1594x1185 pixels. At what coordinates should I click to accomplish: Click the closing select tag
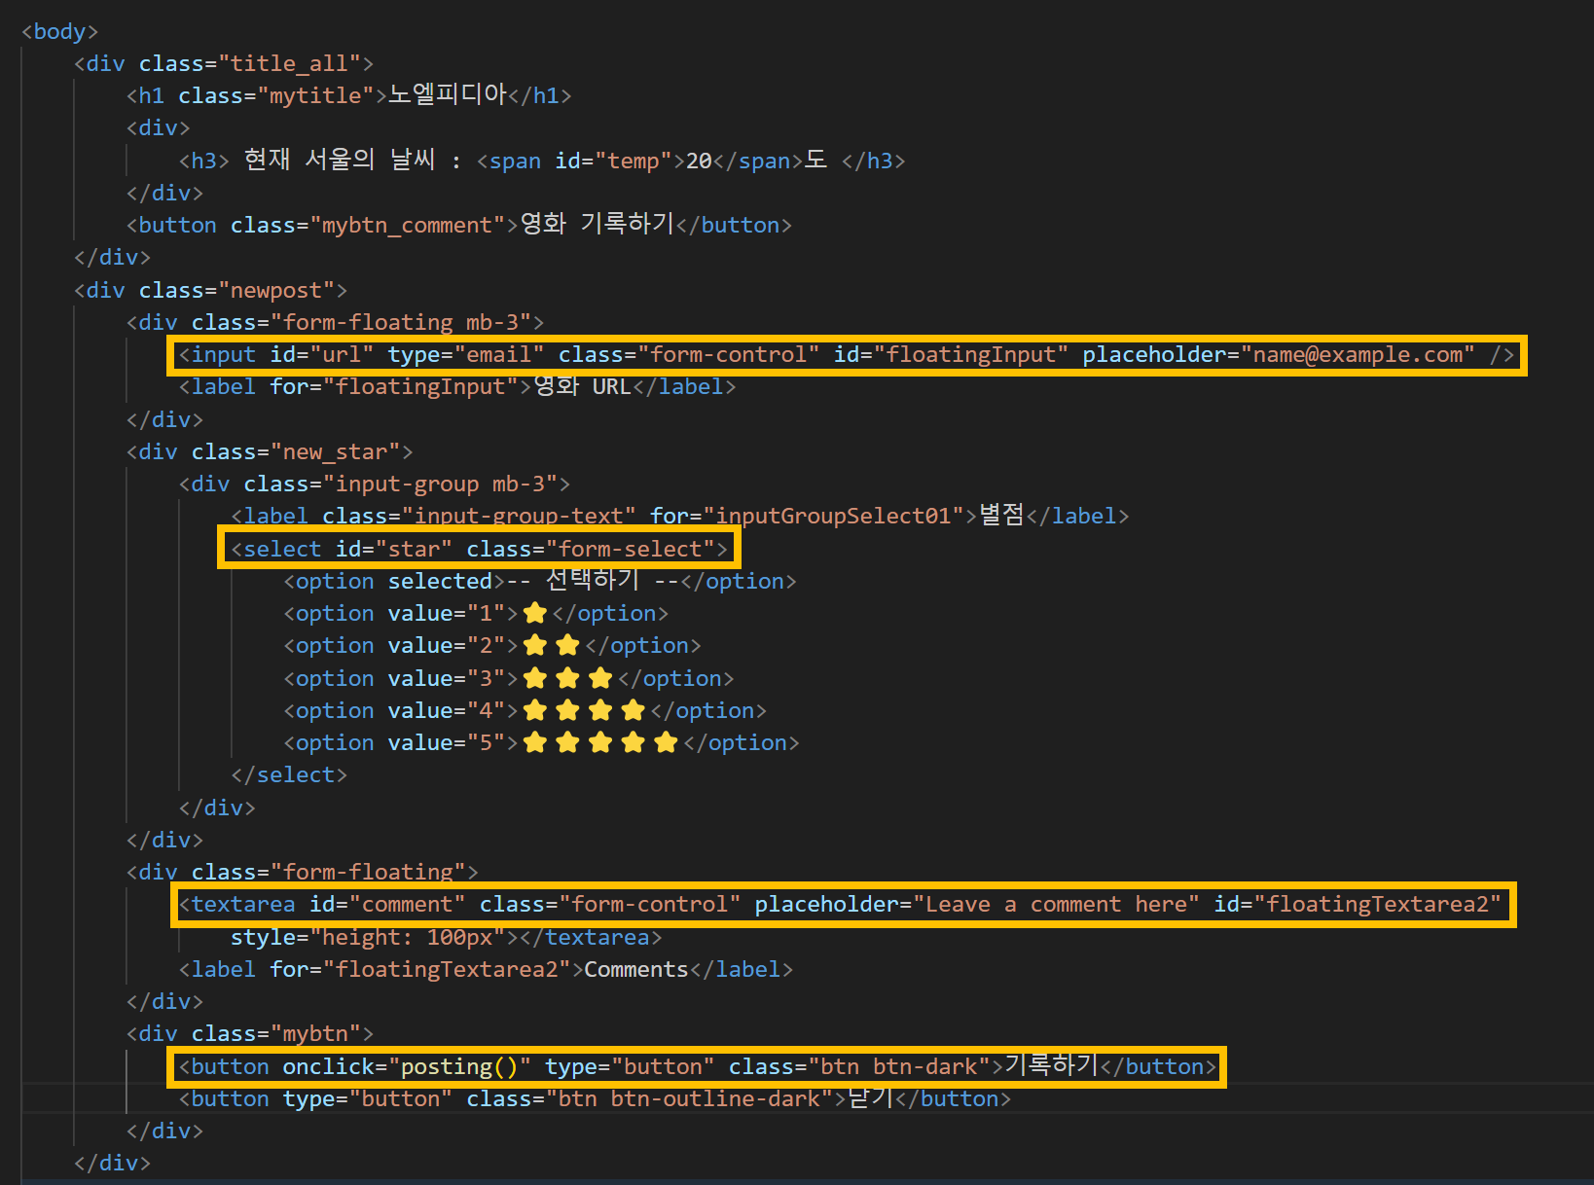(289, 774)
